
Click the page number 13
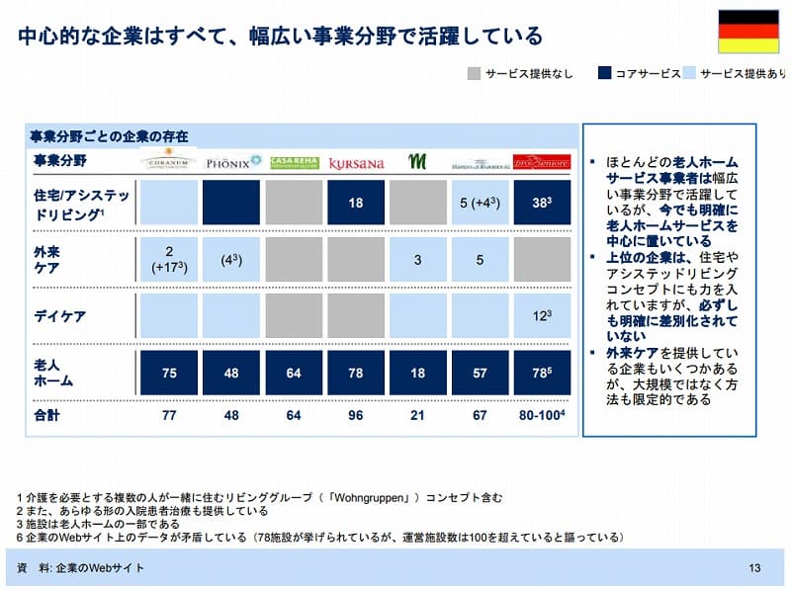(x=755, y=568)
